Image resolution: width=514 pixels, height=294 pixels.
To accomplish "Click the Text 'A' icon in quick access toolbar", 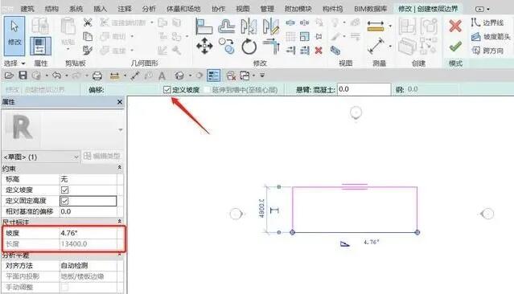I will 162,76.
